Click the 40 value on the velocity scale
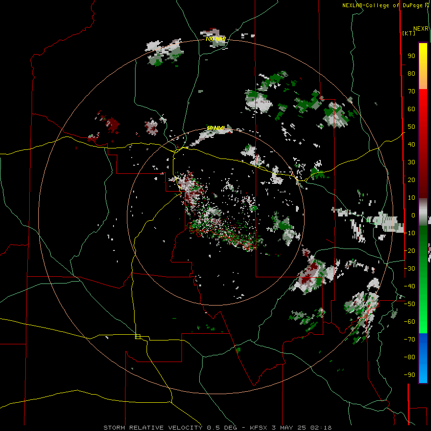The image size is (431, 431). click(x=411, y=144)
